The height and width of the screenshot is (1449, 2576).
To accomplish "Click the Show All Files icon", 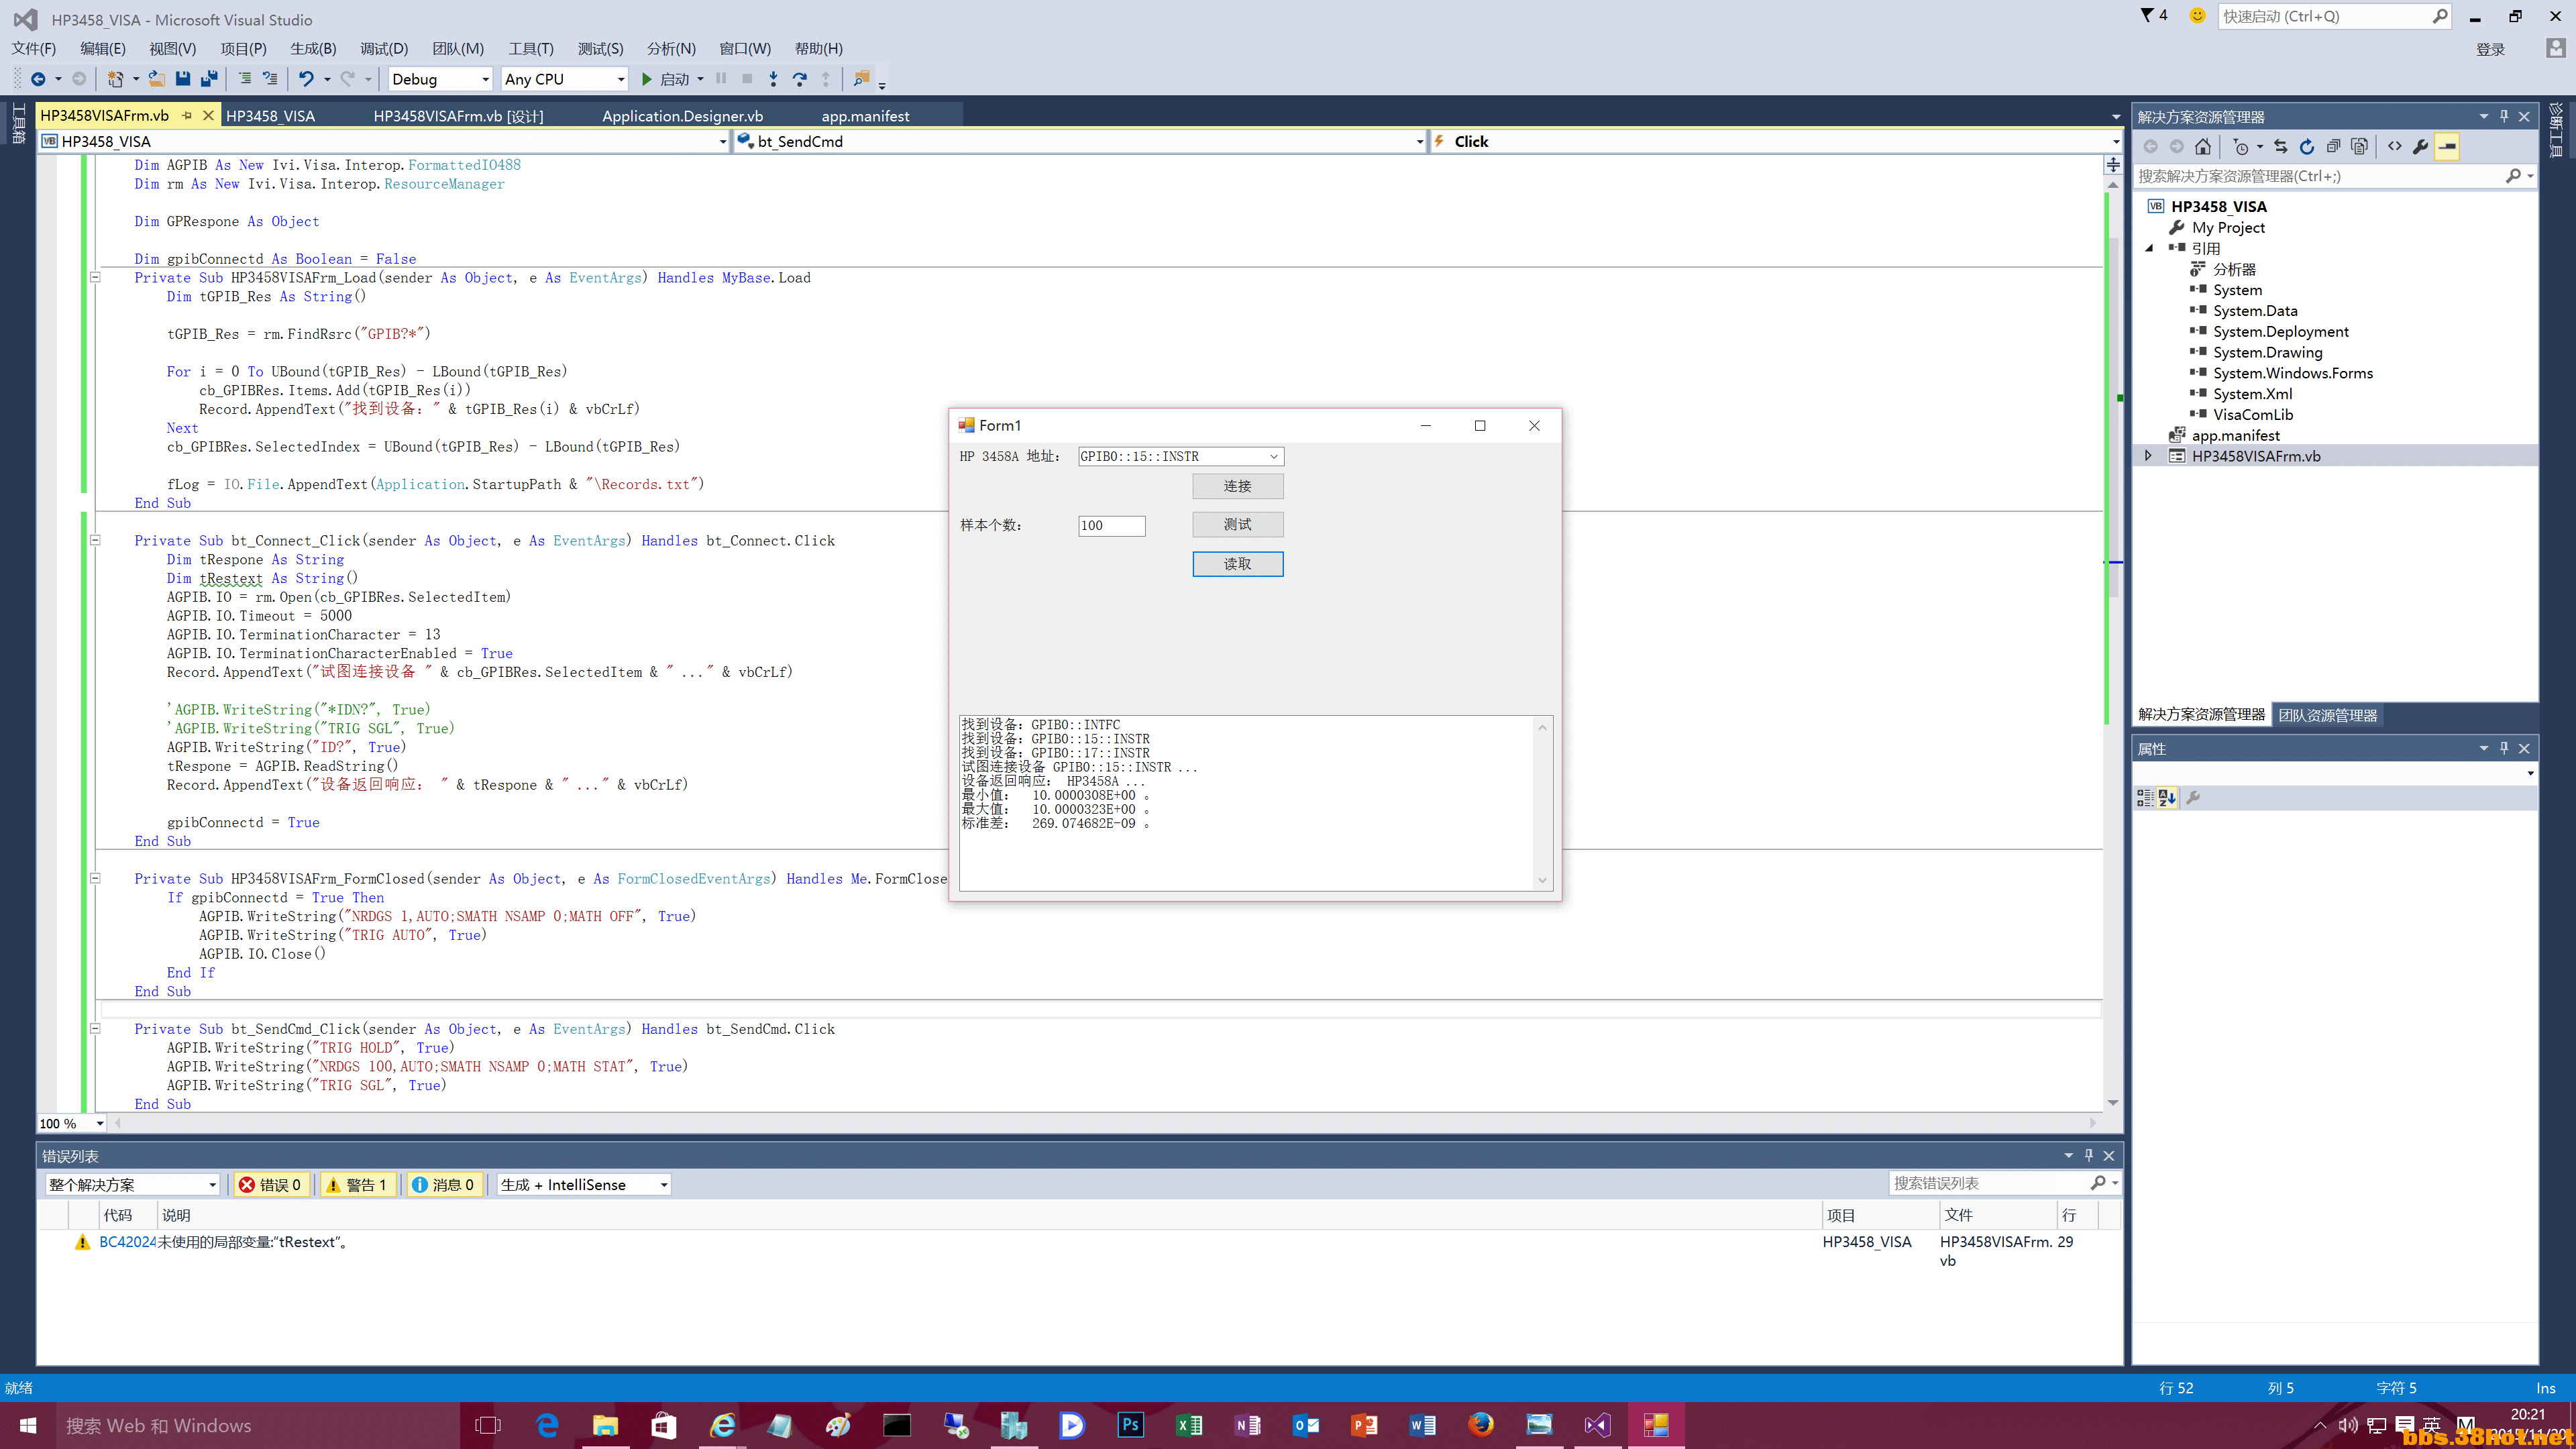I will click(x=2360, y=147).
